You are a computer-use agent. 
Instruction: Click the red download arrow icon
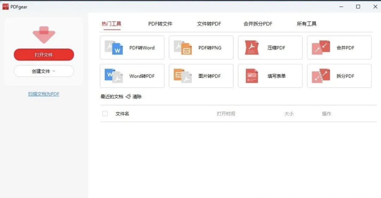point(44,35)
